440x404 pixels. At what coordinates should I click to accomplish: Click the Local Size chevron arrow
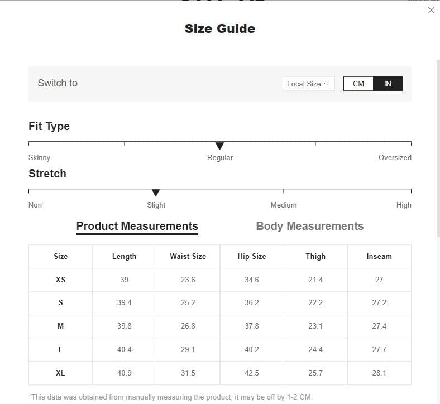point(327,84)
